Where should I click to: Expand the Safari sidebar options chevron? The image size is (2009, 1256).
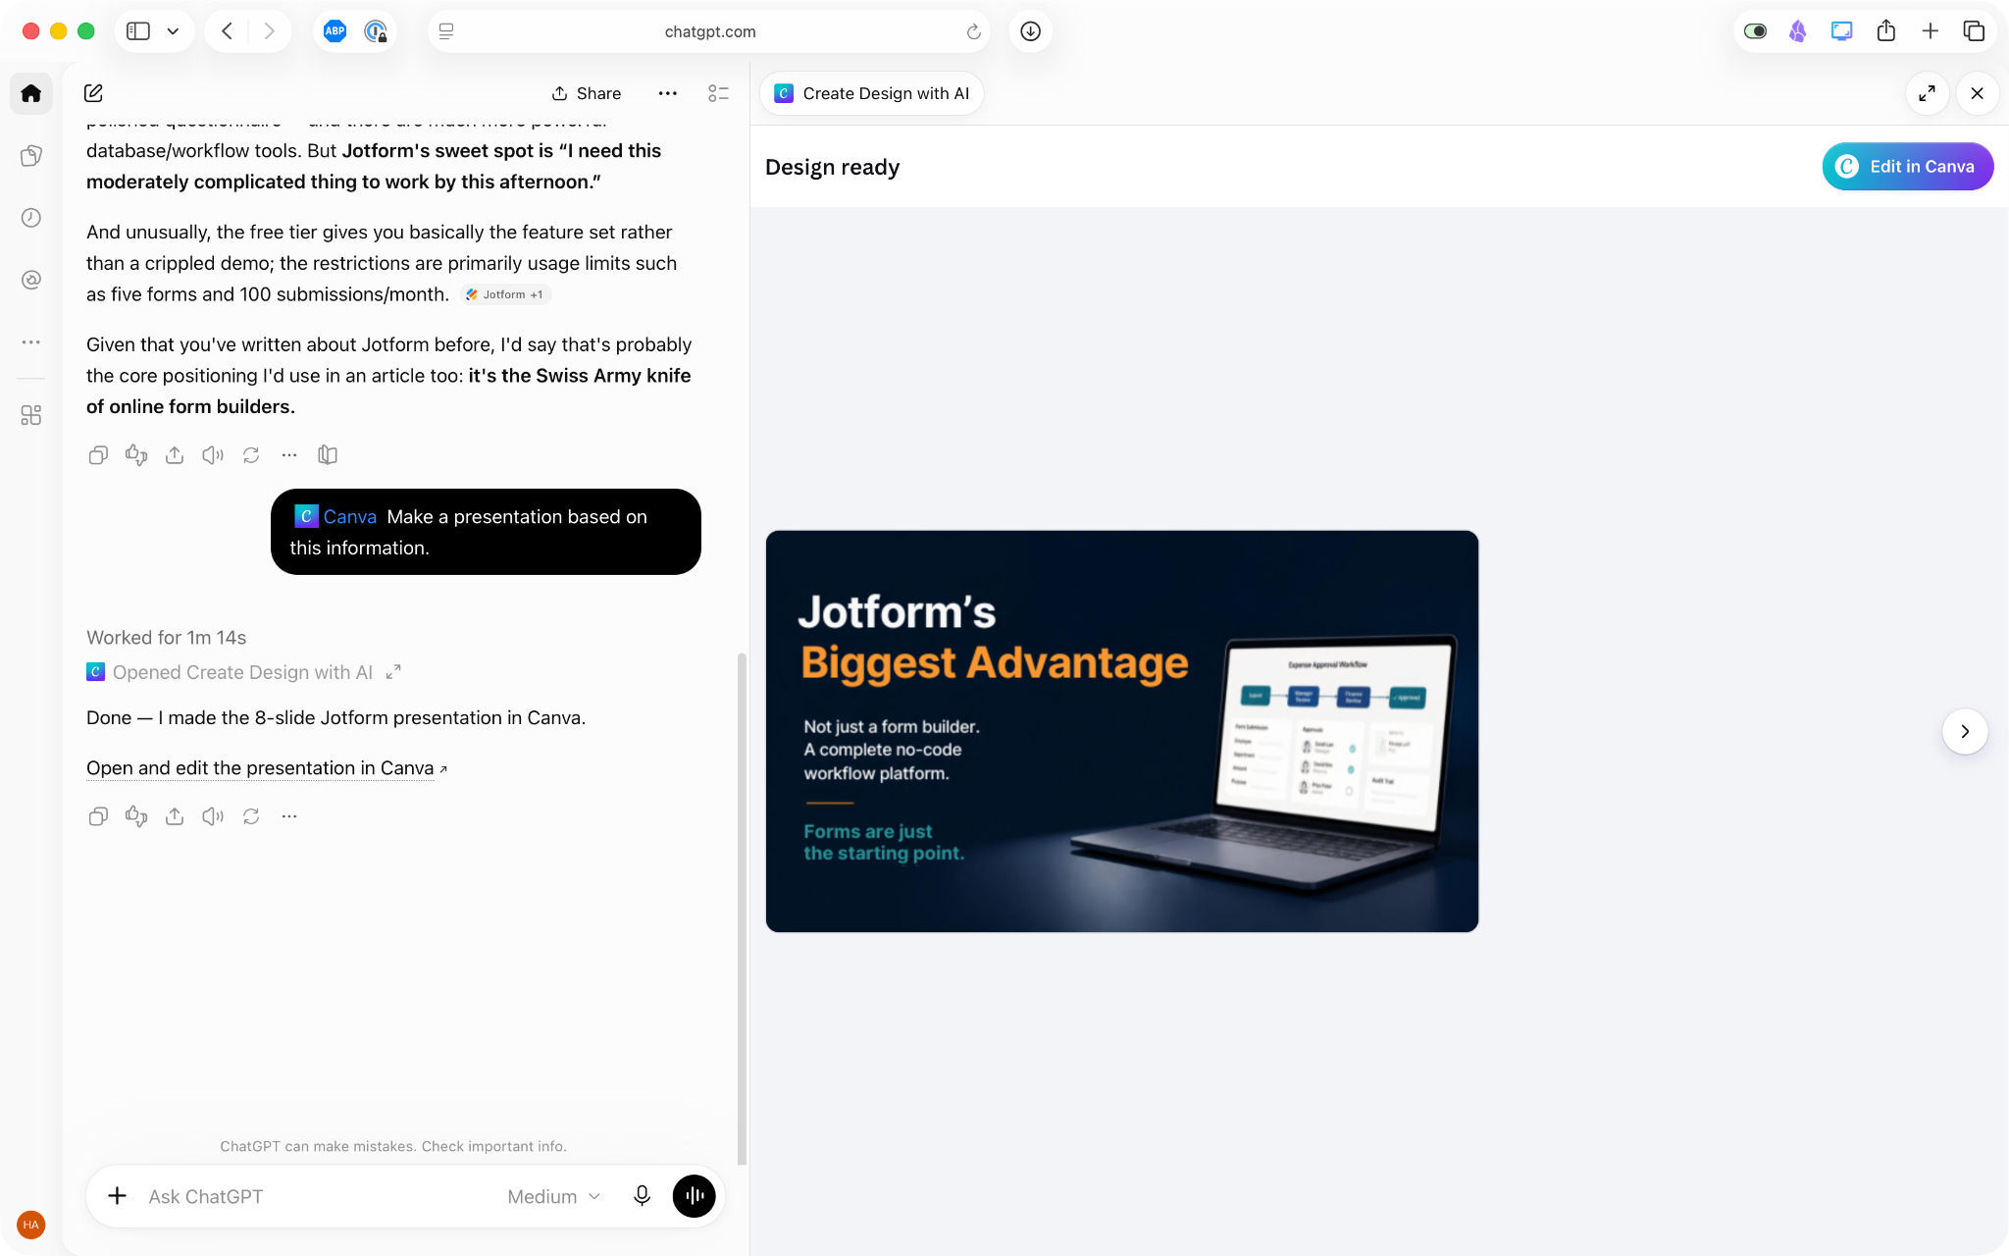click(x=173, y=31)
